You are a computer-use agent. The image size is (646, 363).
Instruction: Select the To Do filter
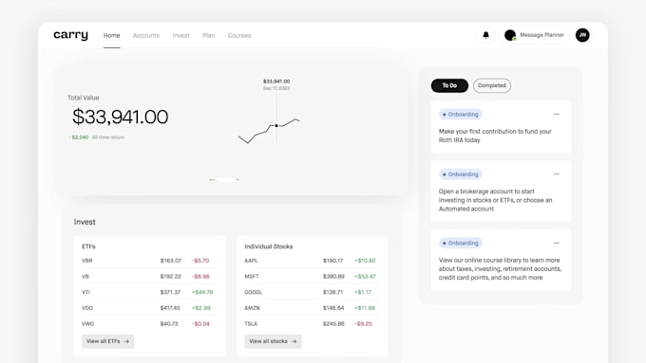[449, 85]
